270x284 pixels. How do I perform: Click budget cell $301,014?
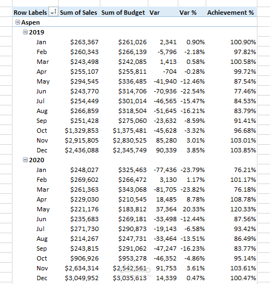pyautogui.click(x=133, y=101)
